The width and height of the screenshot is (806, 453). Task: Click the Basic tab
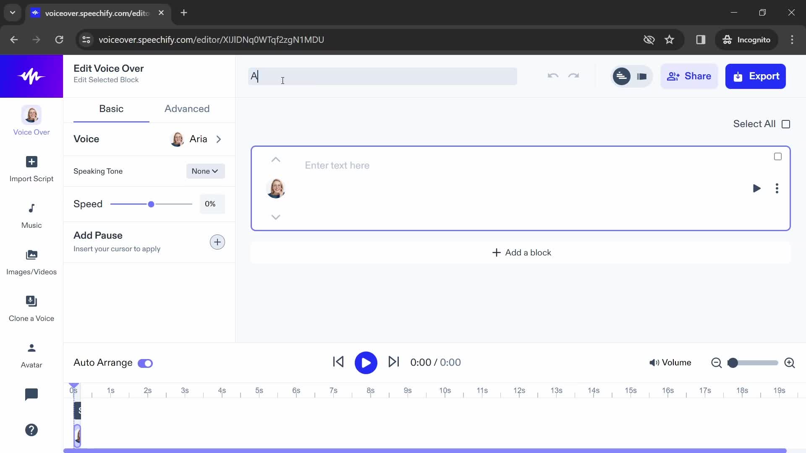click(111, 109)
